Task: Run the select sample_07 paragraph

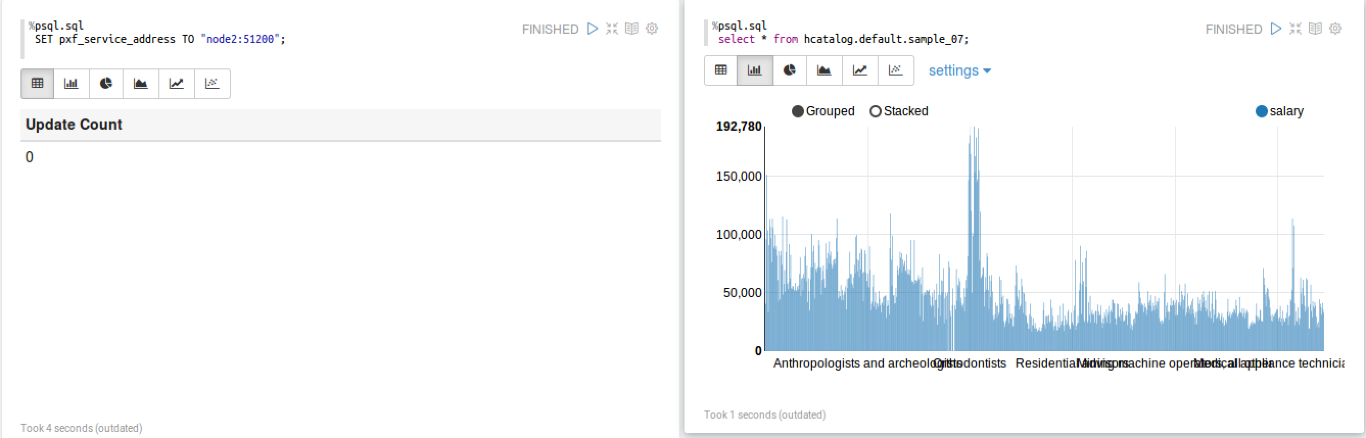Action: 1276,29
